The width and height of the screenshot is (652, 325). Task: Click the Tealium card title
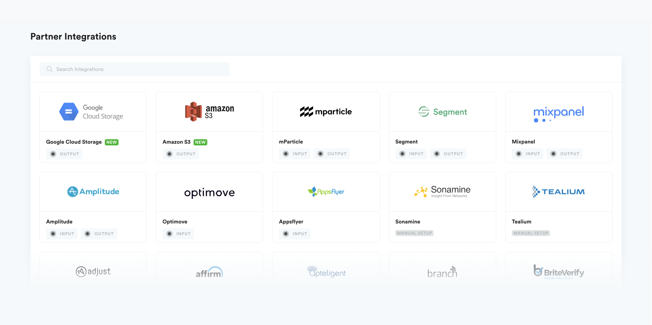click(x=522, y=222)
